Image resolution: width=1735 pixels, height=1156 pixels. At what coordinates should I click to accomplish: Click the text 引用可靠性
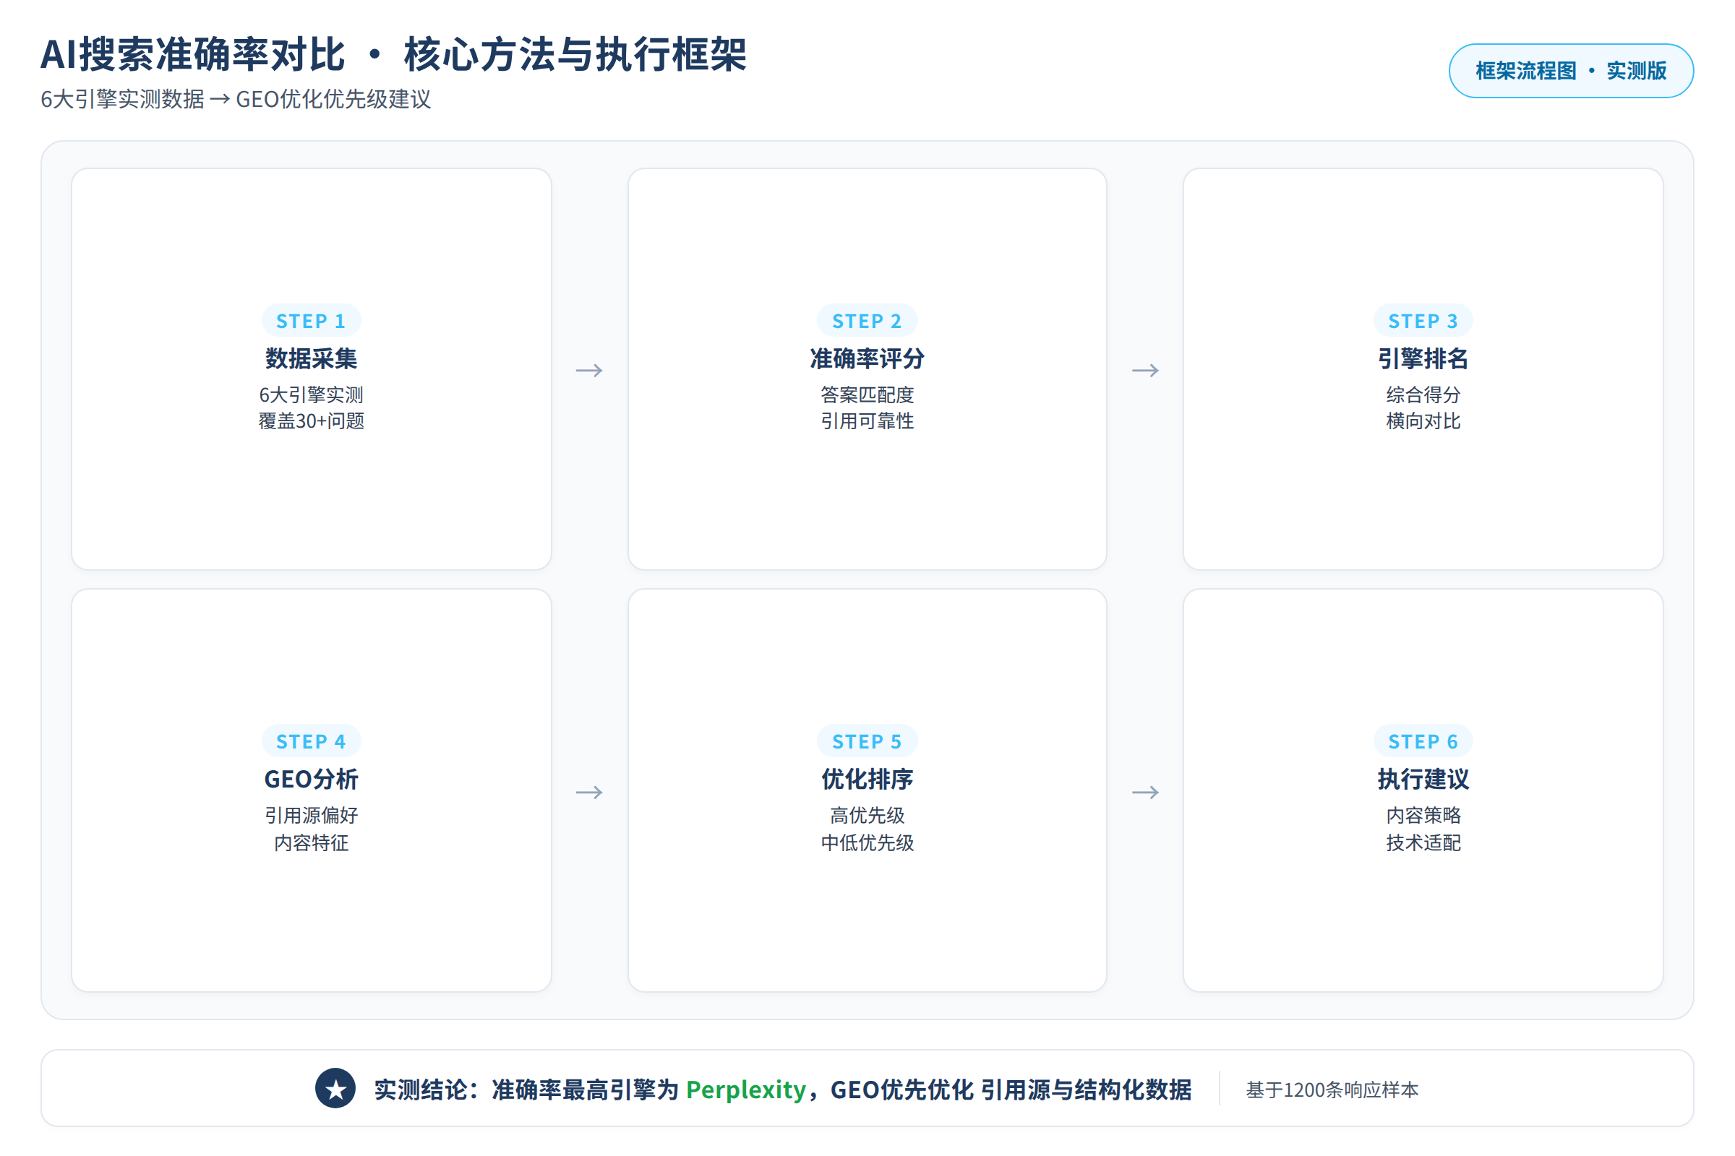click(867, 421)
